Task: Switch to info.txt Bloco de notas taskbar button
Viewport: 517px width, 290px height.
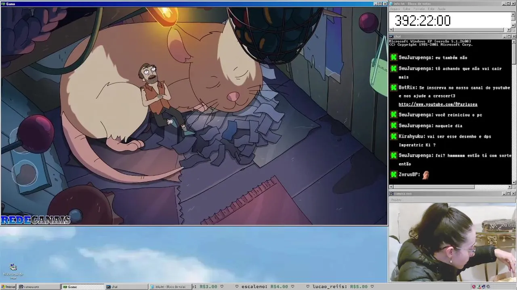Action: click(x=170, y=287)
